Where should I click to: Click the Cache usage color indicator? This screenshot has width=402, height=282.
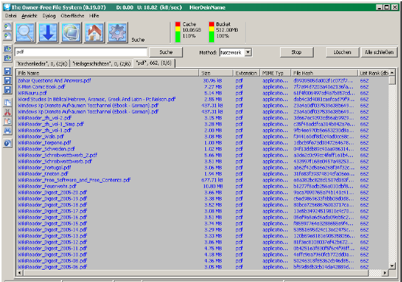point(175,31)
